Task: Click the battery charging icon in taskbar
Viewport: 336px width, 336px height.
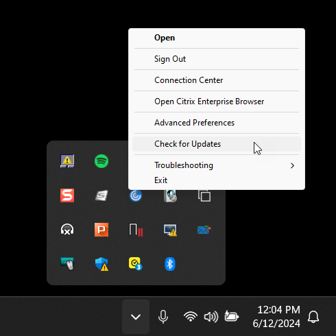Action: point(232,316)
